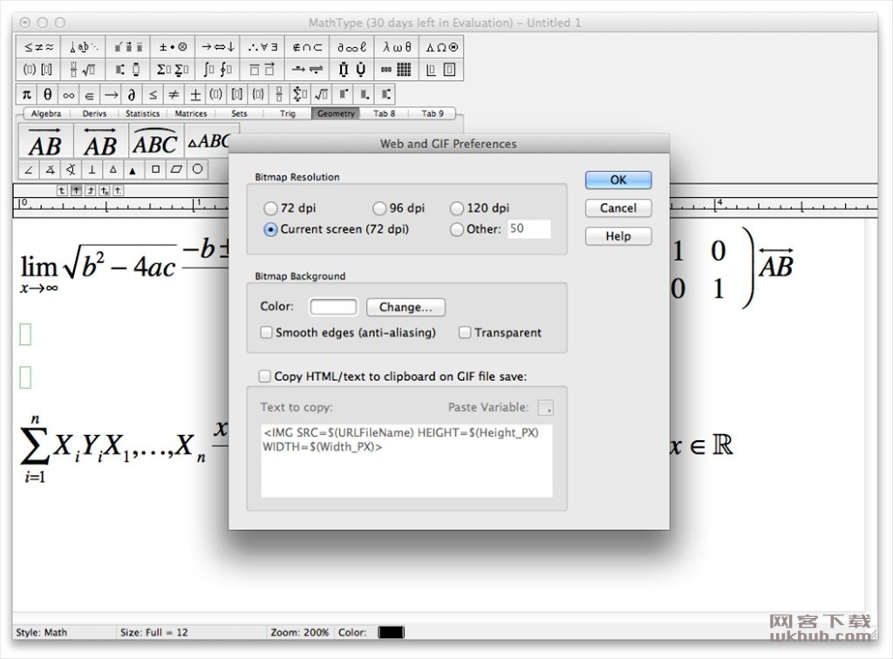Click the Other dpi value field
Screen dimensions: 893x659
529,228
